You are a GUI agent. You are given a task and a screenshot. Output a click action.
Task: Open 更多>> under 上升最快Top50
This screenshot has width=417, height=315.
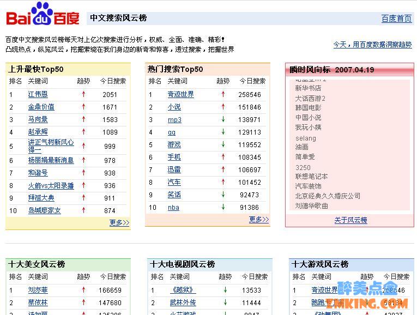click(119, 222)
